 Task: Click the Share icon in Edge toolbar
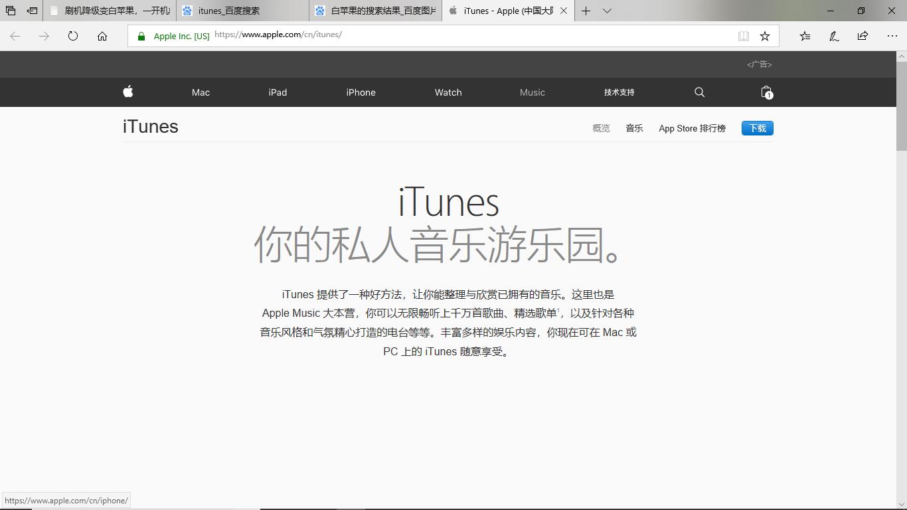[862, 36]
